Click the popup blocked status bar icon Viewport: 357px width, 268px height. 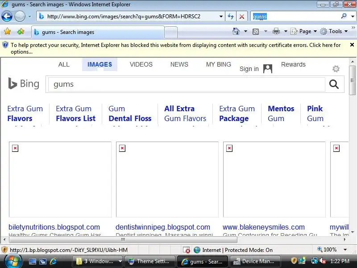point(187,250)
